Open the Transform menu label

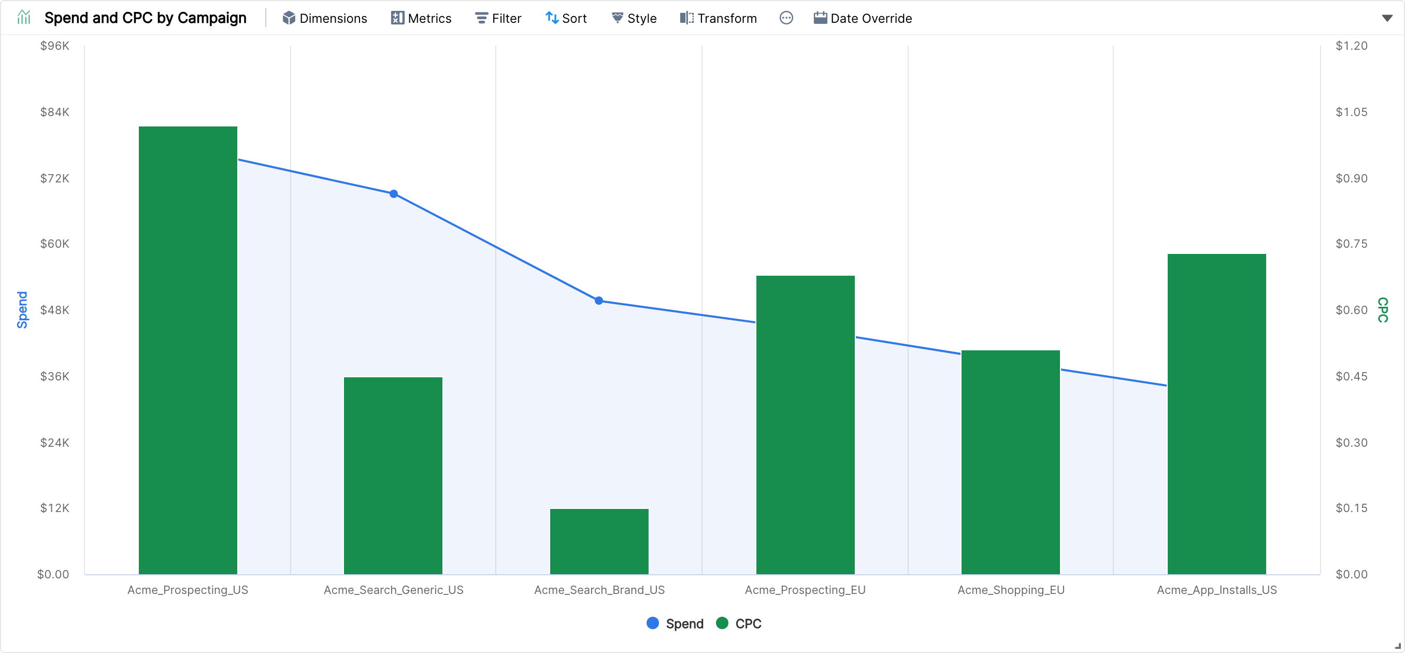click(726, 19)
